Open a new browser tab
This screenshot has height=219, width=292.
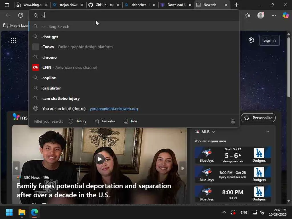tap(236, 5)
